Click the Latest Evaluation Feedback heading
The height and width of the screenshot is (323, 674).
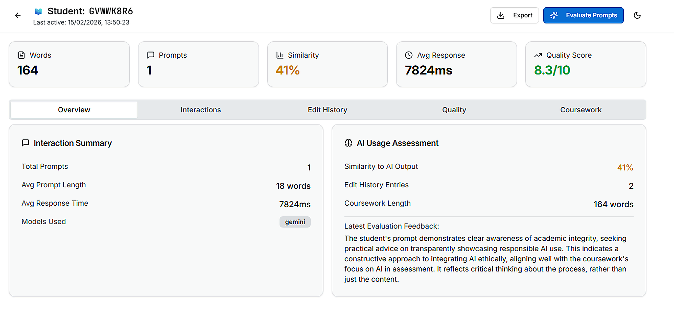click(x=391, y=226)
